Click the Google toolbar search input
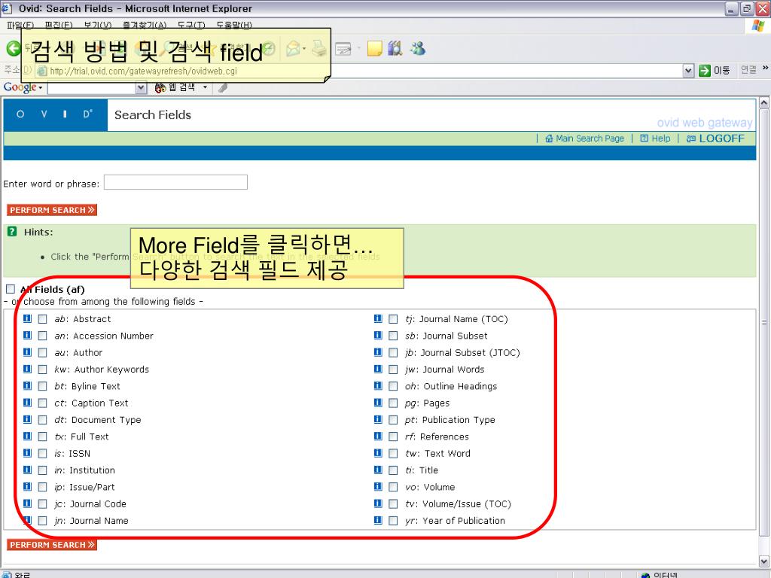 click(92, 88)
